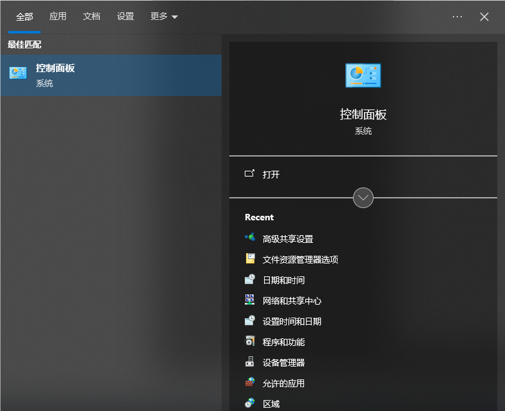
Task: Click the 日期和时间 clock icon
Action: click(250, 279)
